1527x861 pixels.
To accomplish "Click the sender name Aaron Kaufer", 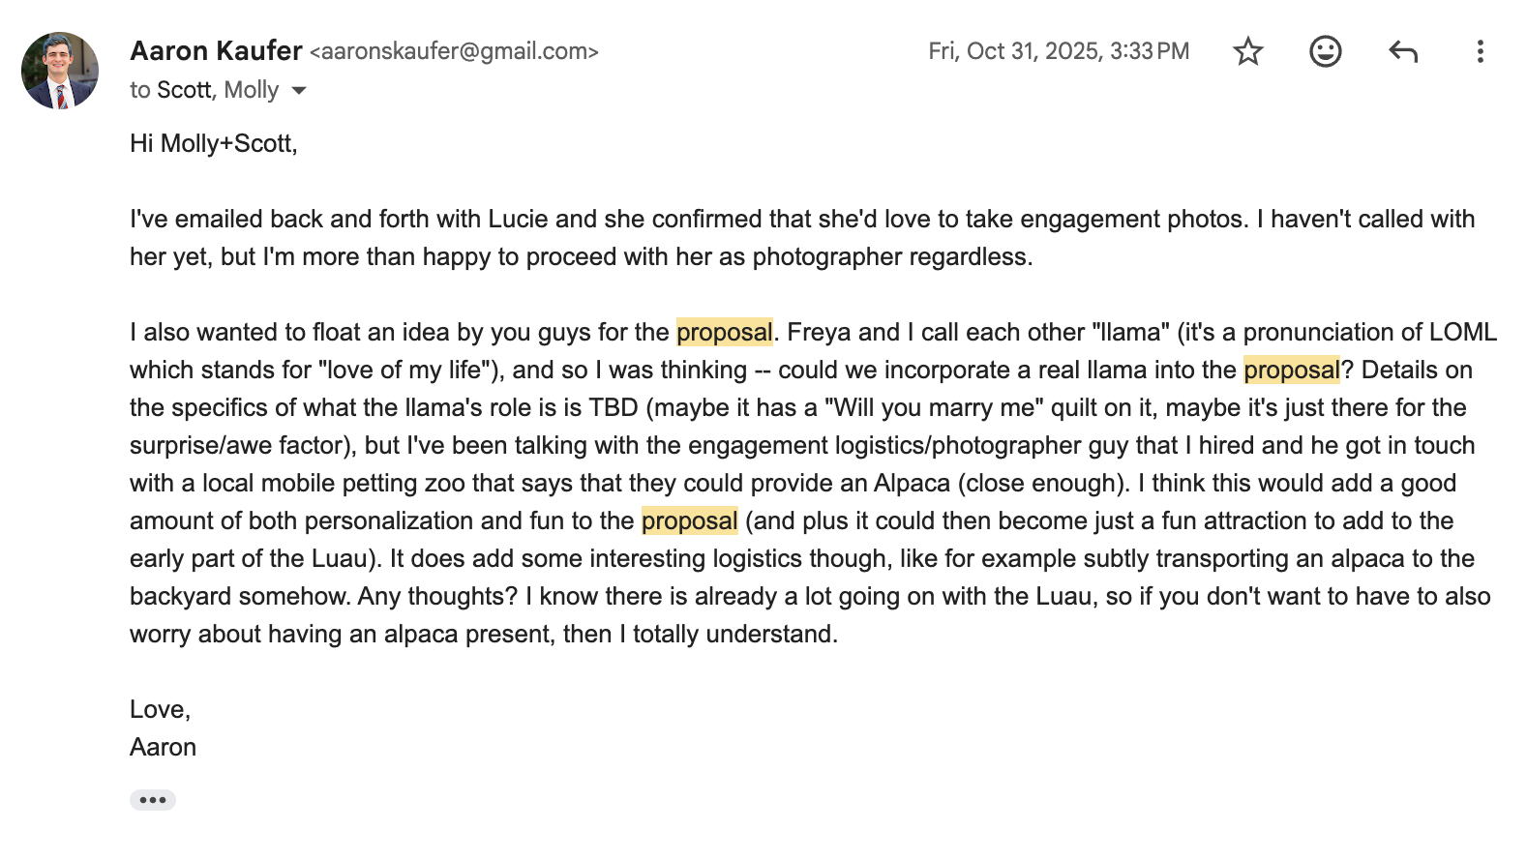I will (216, 50).
